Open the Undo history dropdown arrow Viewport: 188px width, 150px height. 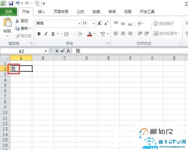pos(22,3)
